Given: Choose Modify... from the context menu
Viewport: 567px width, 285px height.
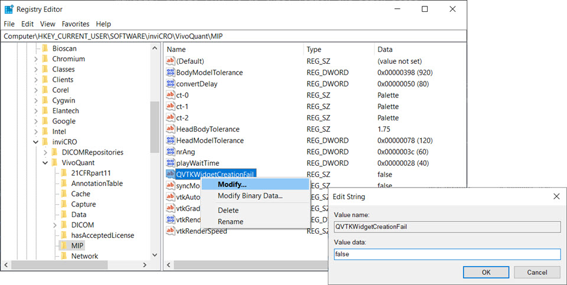Looking at the screenshot, I should click(x=232, y=185).
